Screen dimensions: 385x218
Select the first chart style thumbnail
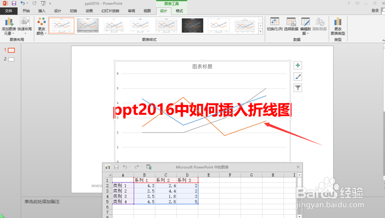[x=61, y=25]
